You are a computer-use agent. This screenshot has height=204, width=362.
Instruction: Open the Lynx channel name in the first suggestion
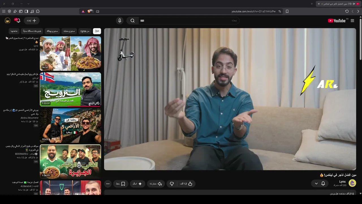click(x=36, y=46)
